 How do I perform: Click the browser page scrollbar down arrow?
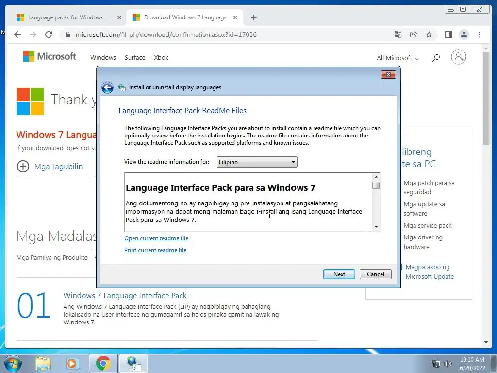pyautogui.click(x=486, y=342)
